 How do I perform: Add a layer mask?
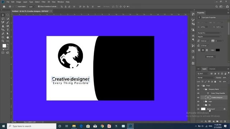coord(210,121)
